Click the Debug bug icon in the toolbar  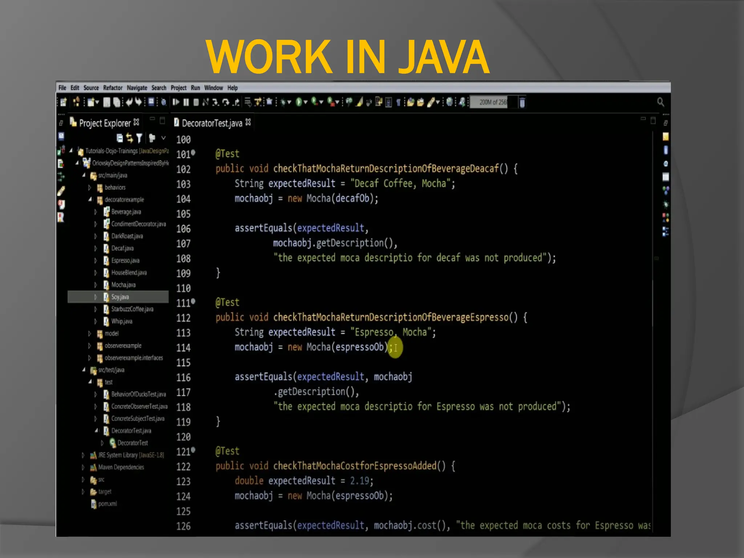283,102
